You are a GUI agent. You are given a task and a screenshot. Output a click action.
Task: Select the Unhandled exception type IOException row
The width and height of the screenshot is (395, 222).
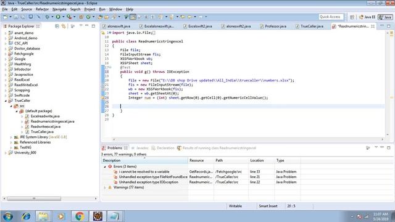click(149, 183)
